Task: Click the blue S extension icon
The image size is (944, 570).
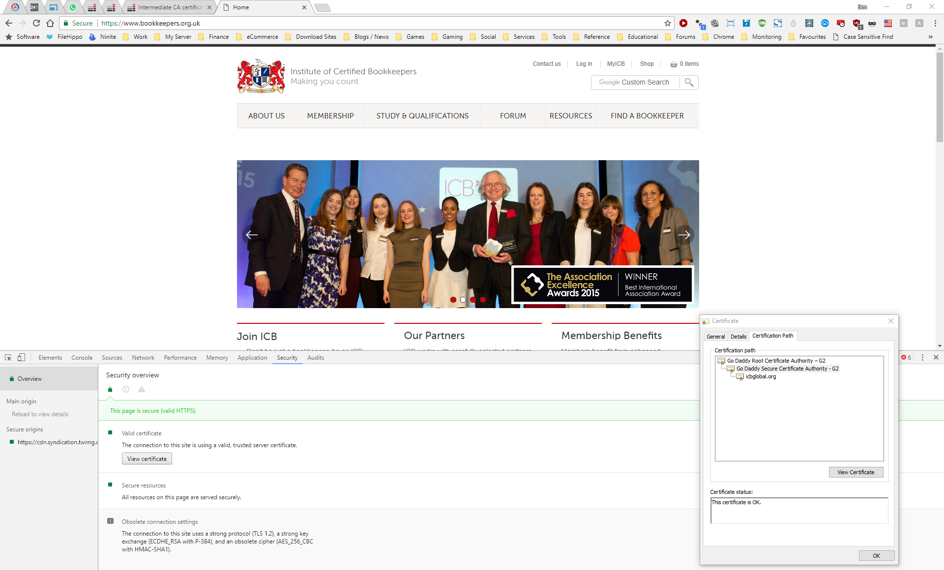Action: click(778, 23)
